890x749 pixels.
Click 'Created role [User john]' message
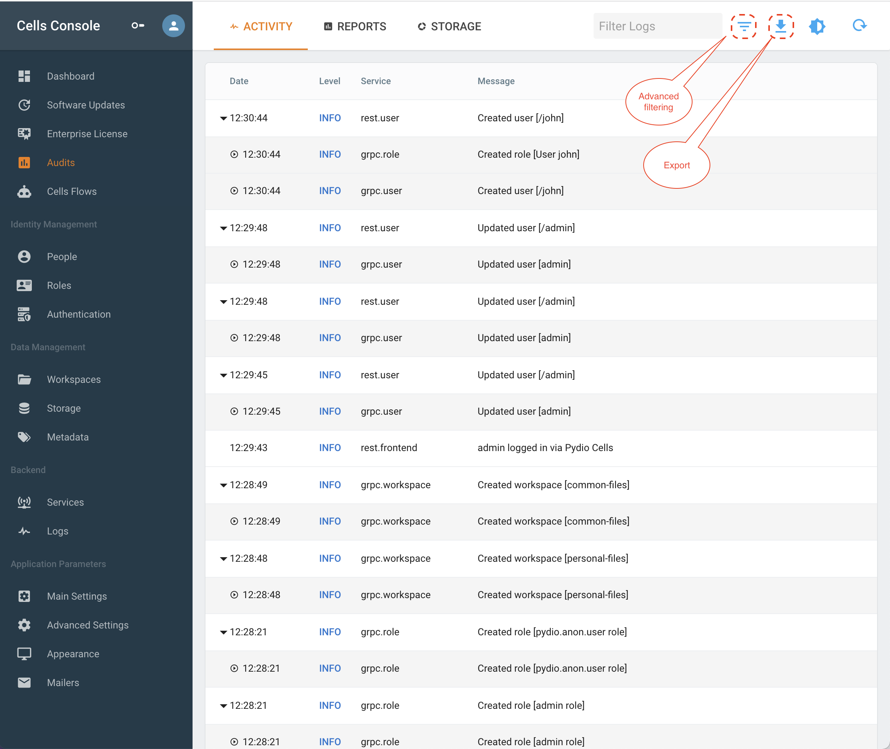pyautogui.click(x=528, y=154)
